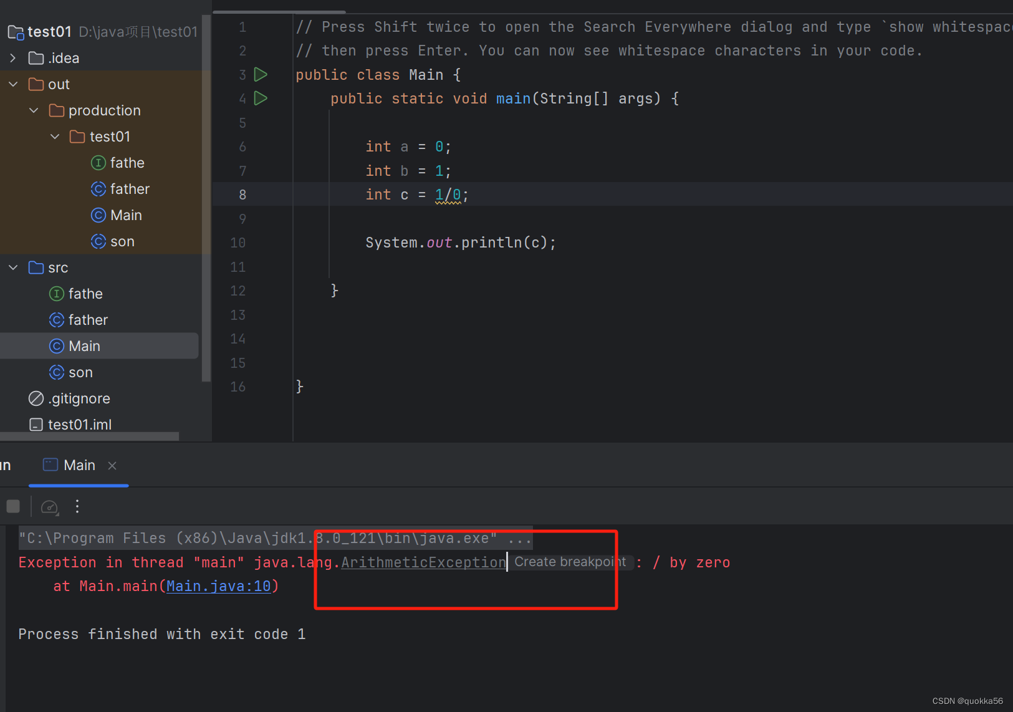Click the ArithmeticException link in console

[423, 562]
